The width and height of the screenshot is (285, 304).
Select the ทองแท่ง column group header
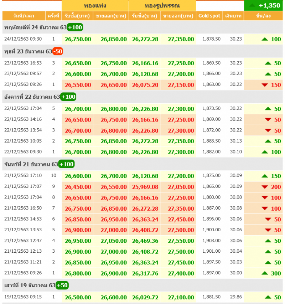[95, 6]
